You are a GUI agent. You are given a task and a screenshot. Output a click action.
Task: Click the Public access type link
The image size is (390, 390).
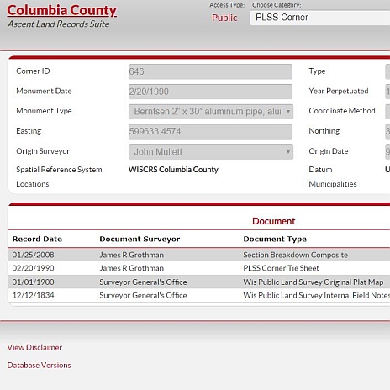pos(224,18)
